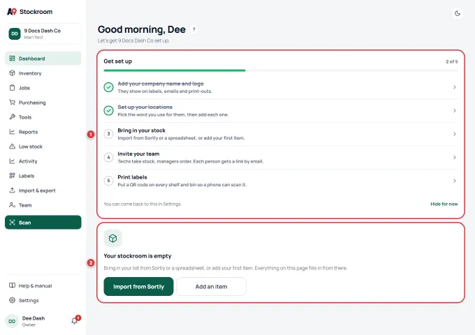
Task: Click the Import & export upload icon
Action: tap(12, 191)
